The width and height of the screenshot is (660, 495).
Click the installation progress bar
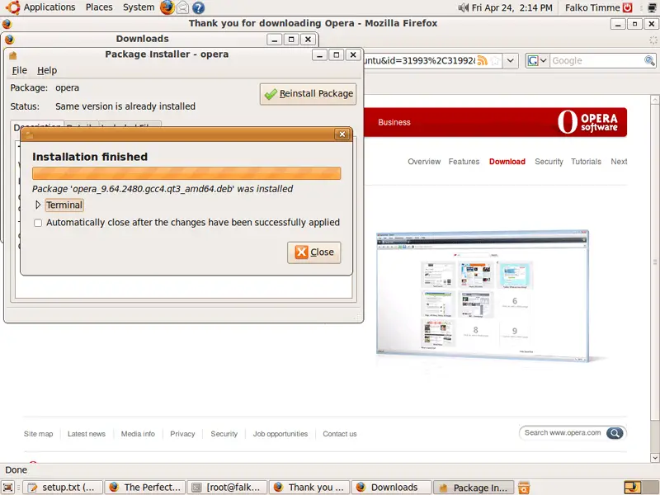[186, 173]
